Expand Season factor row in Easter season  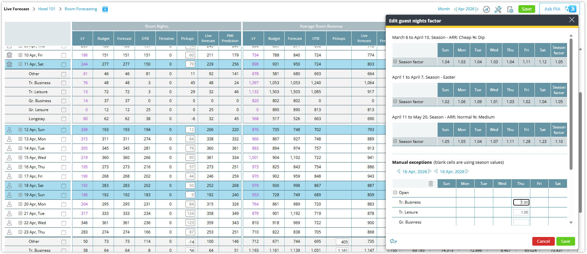(395, 101)
